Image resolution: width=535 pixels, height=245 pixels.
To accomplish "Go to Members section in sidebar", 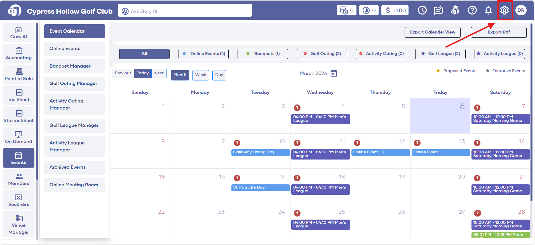I will click(18, 179).
